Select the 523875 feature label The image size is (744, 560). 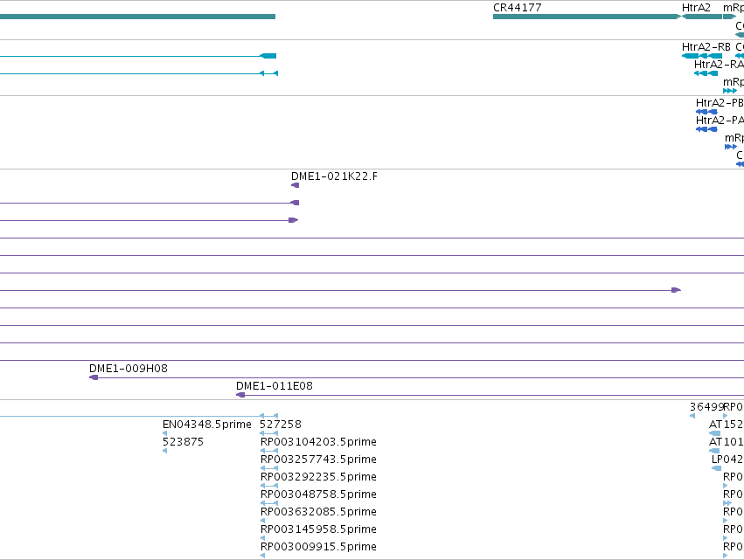point(183,442)
